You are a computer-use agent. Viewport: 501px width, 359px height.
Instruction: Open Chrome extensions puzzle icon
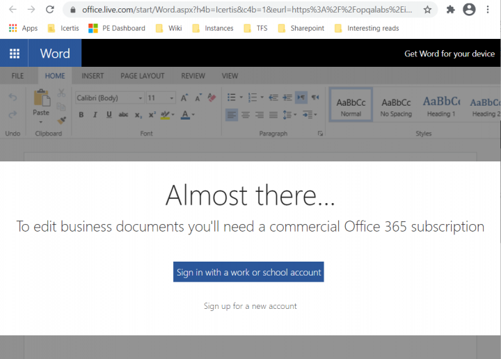[x=450, y=10]
